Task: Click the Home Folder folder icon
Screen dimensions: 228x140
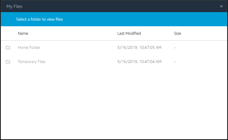Action: pyautogui.click(x=8, y=48)
